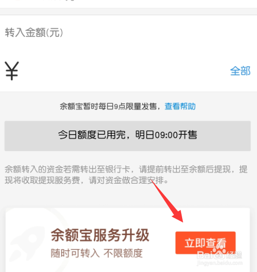
Task: Tap the orange 立即查看 button
Action: coord(205,243)
